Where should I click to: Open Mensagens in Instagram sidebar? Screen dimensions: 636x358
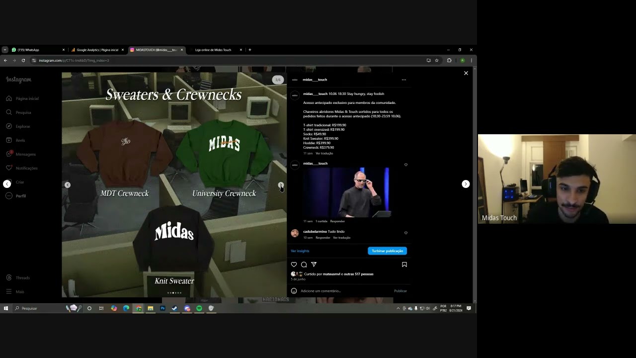(x=21, y=154)
